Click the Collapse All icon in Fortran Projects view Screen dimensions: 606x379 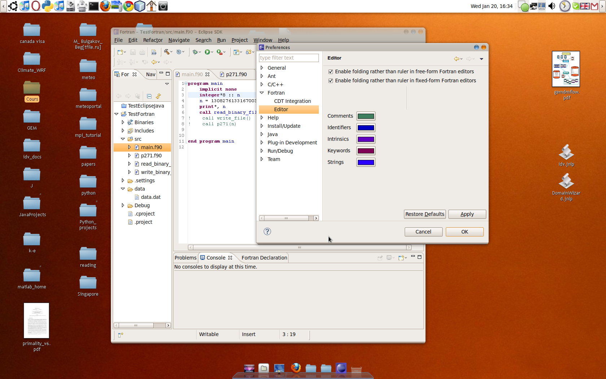tap(149, 96)
